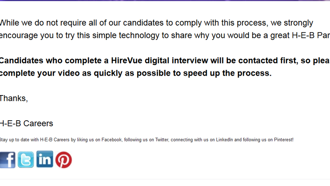Click the gray divider line below the icons
Viewport: 330px width, 186px height.
tap(165, 179)
